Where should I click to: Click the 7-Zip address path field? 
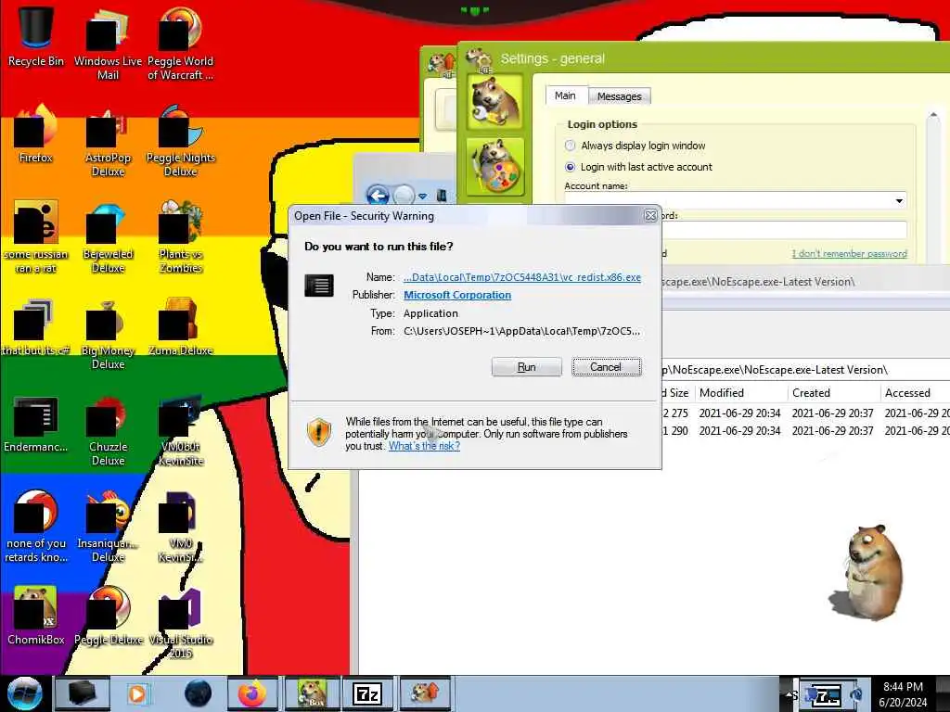pos(806,369)
